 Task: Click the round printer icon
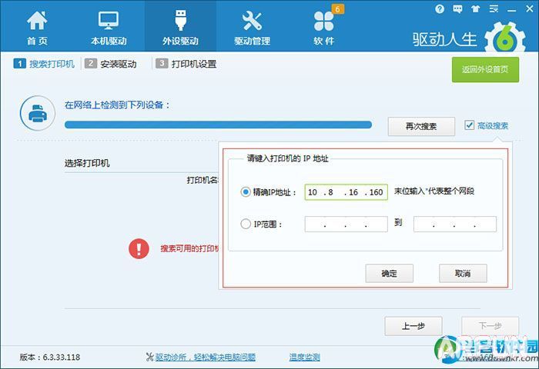(38, 113)
